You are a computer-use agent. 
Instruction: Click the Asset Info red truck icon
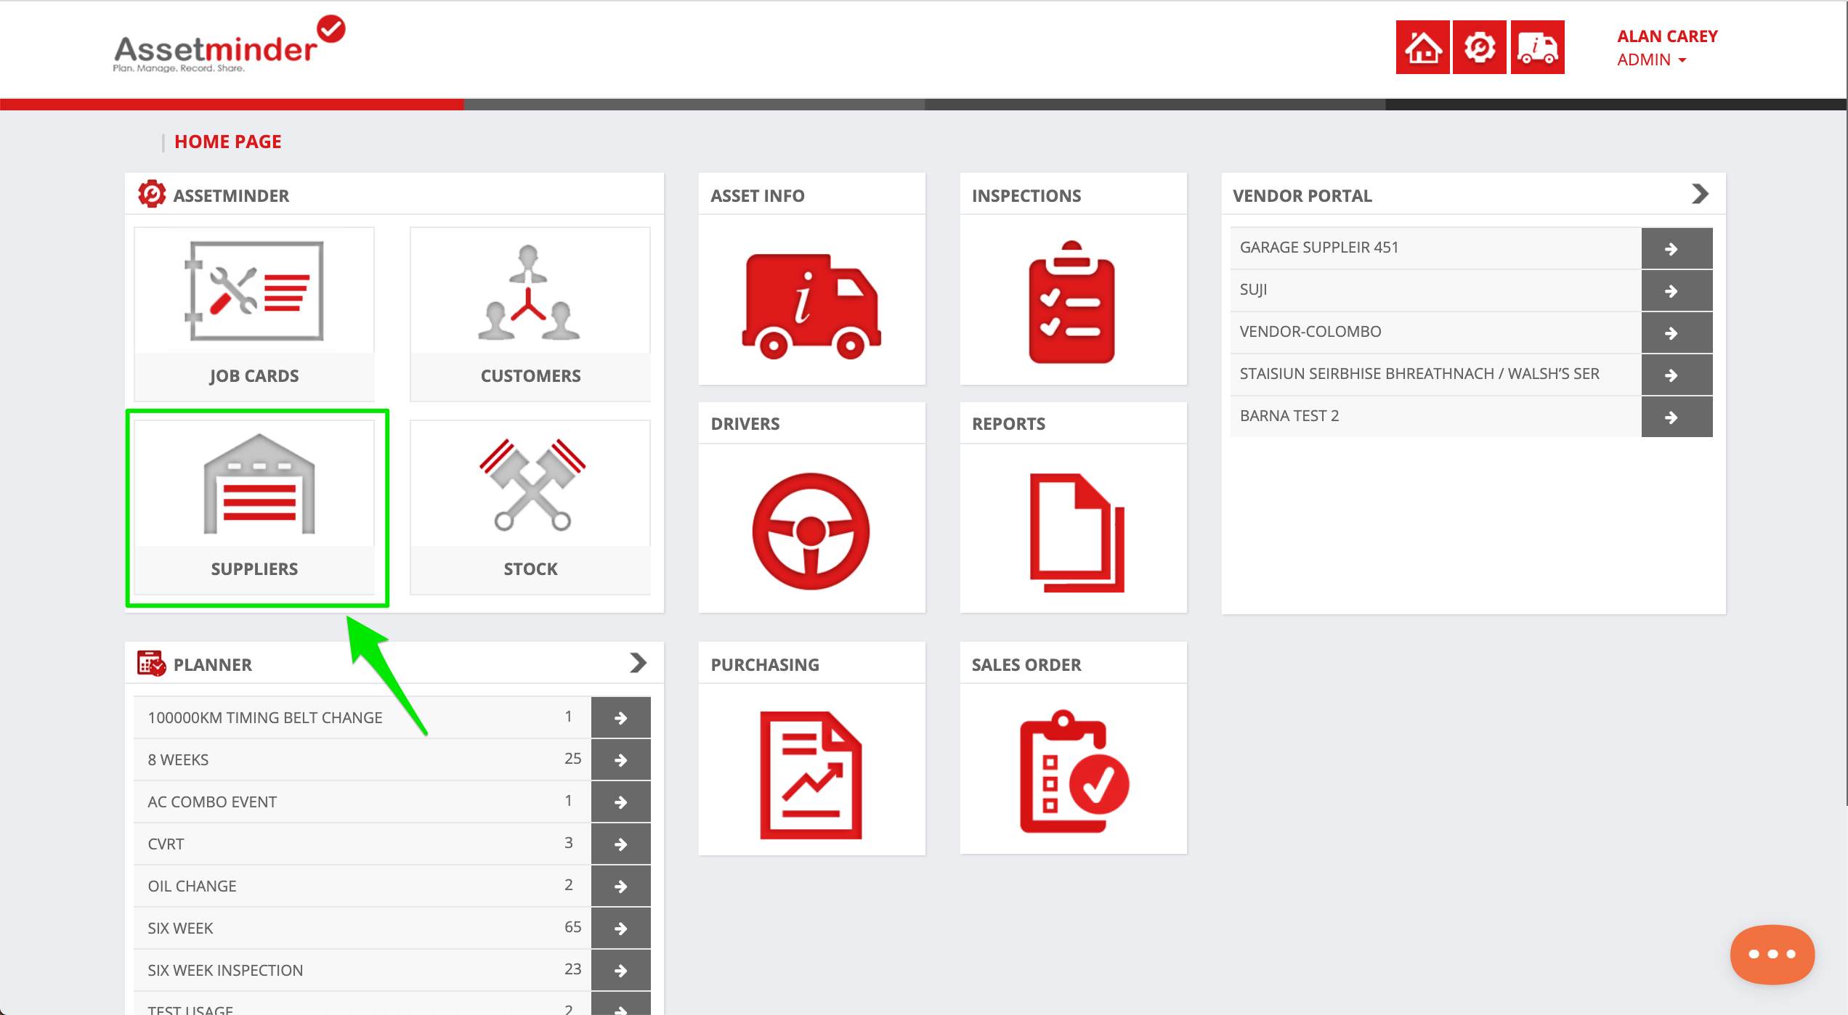[811, 306]
